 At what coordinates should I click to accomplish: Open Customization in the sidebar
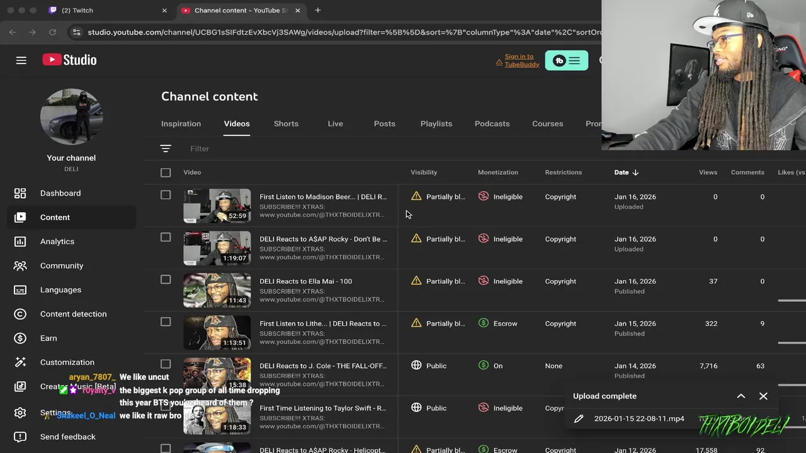[67, 362]
